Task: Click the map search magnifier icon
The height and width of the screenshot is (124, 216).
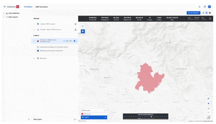Action: point(83,26)
